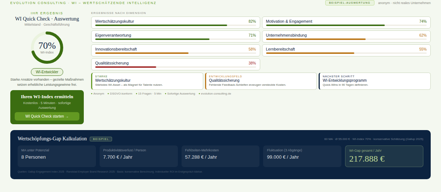
Task: Click the evolution-consulting.de link
Action: pos(216,94)
